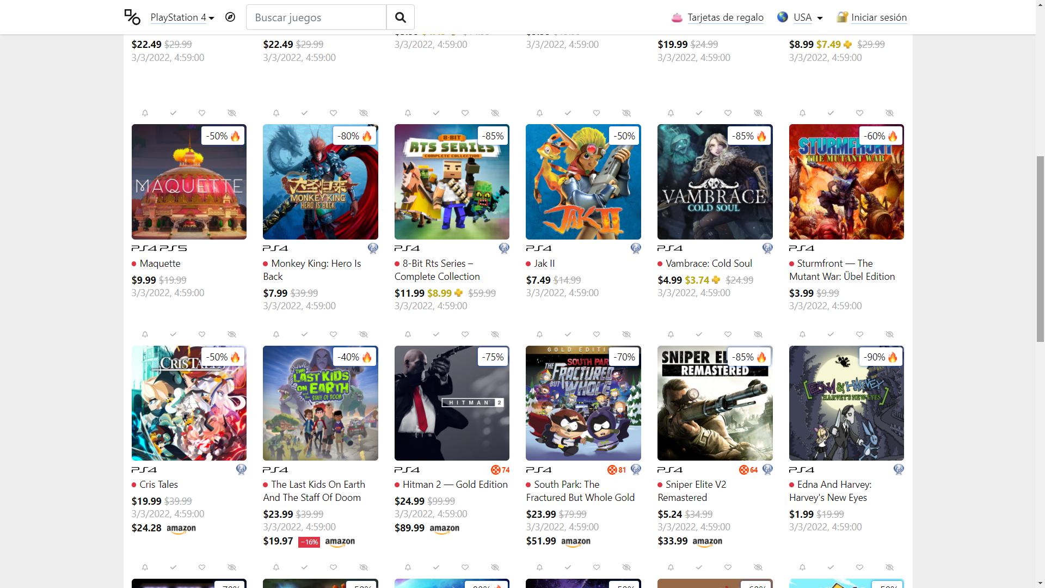Click Iniciar sesión to log in
Image resolution: width=1045 pixels, height=588 pixels.
coord(878,17)
